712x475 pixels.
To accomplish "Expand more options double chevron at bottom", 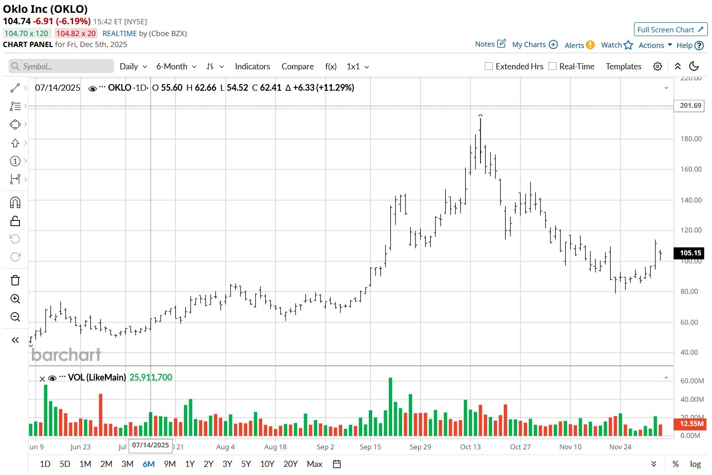I will (x=654, y=464).
